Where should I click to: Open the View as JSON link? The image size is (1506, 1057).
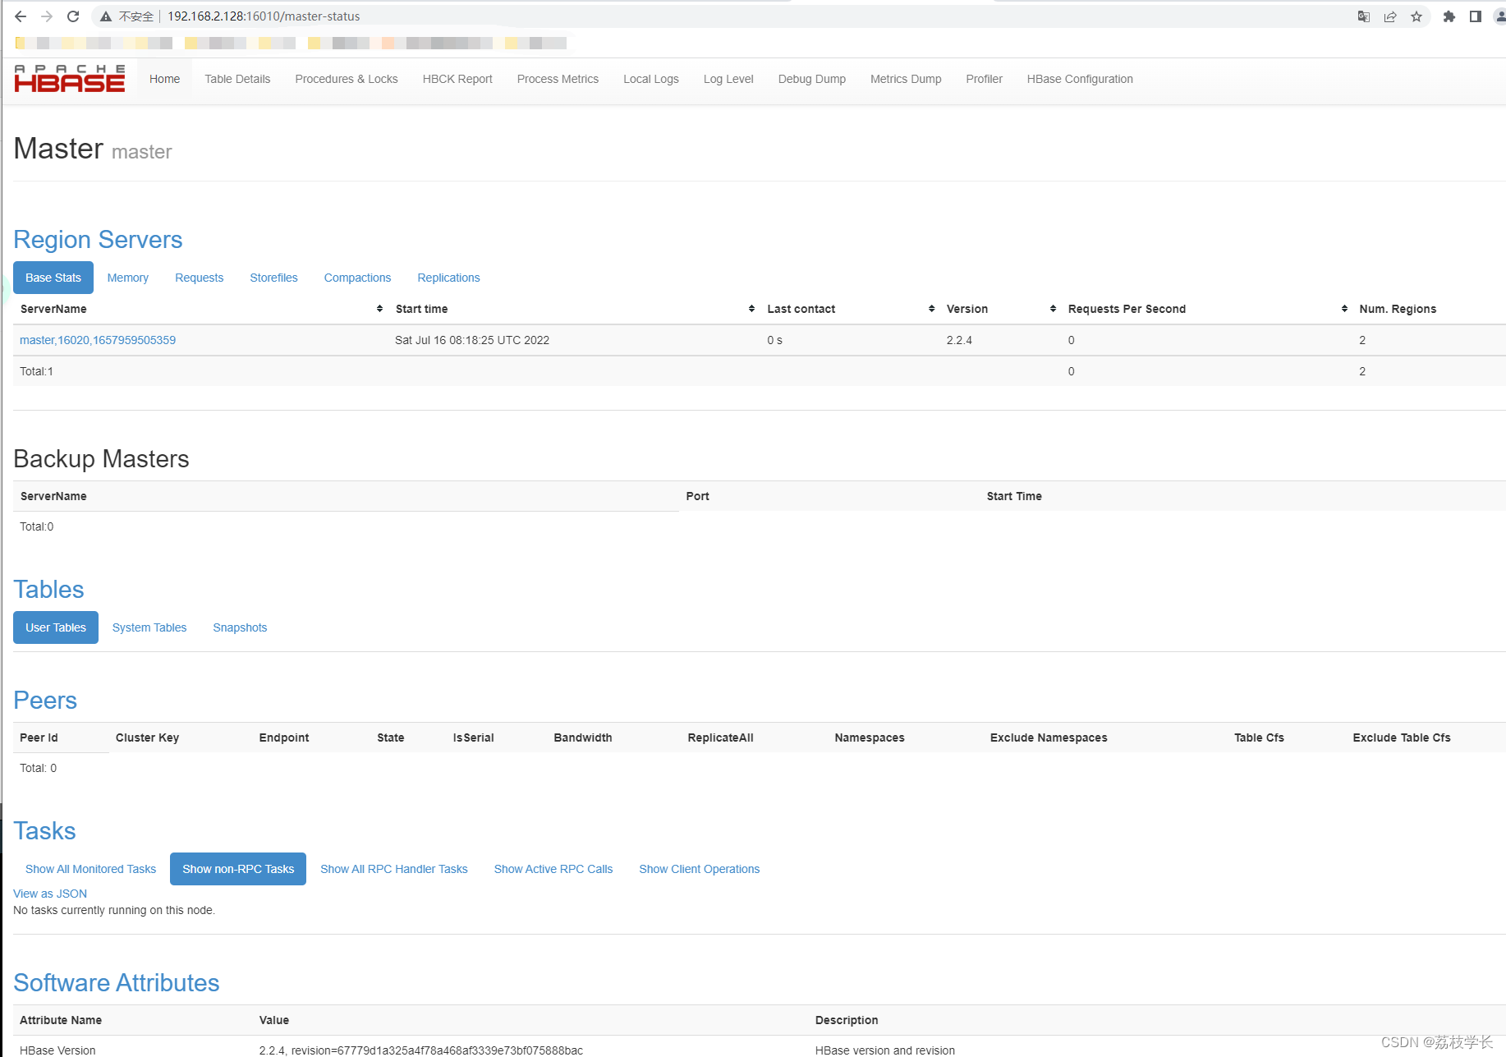pyautogui.click(x=50, y=894)
